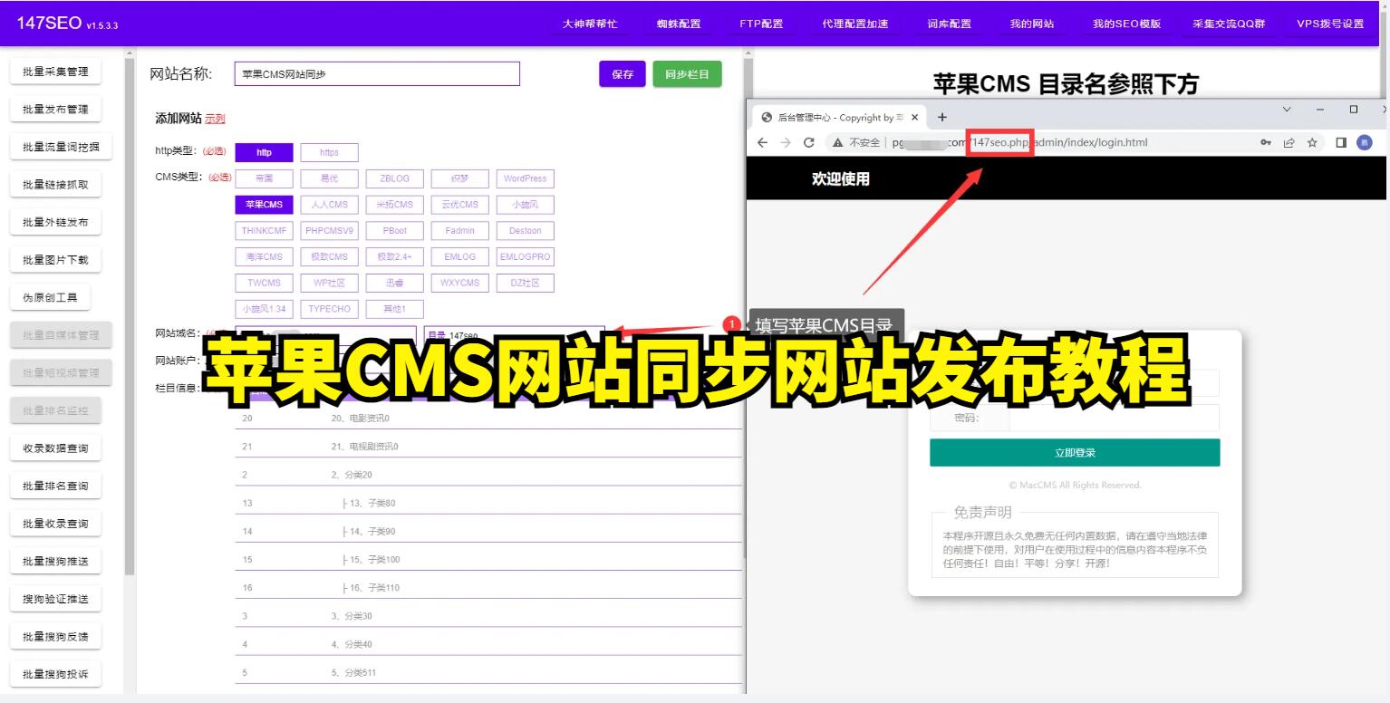Click the 密码 field on login page
The image size is (1390, 703).
(x=1115, y=418)
